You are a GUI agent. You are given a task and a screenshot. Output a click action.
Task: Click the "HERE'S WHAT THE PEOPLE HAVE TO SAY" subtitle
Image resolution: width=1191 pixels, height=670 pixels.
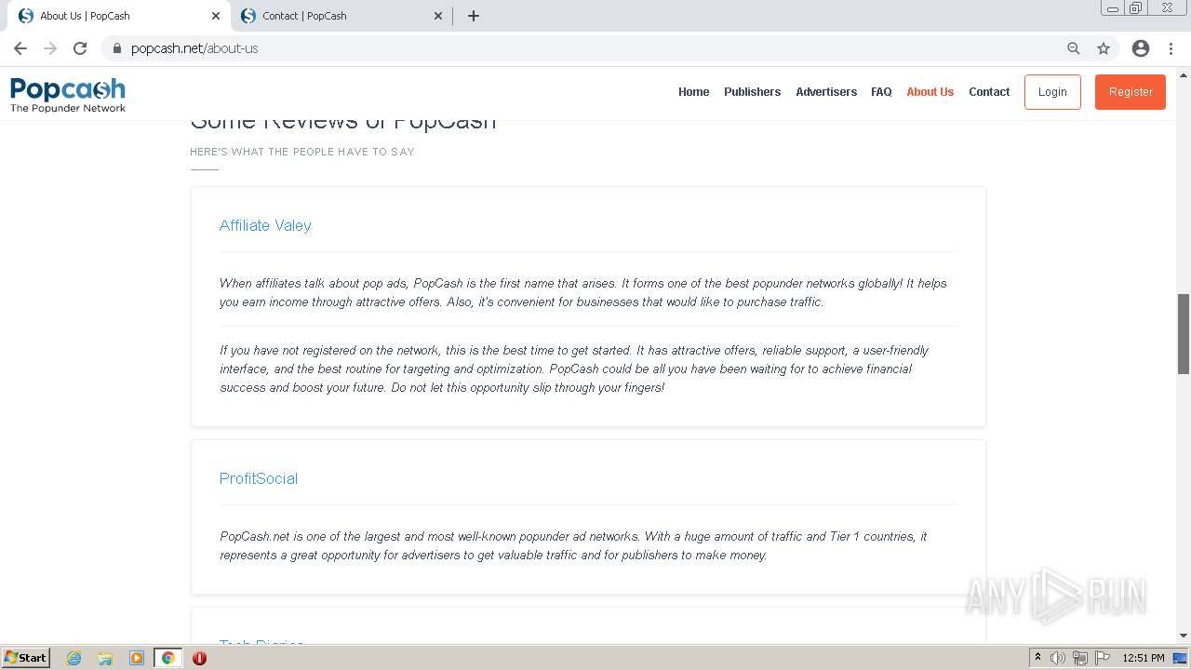302,152
